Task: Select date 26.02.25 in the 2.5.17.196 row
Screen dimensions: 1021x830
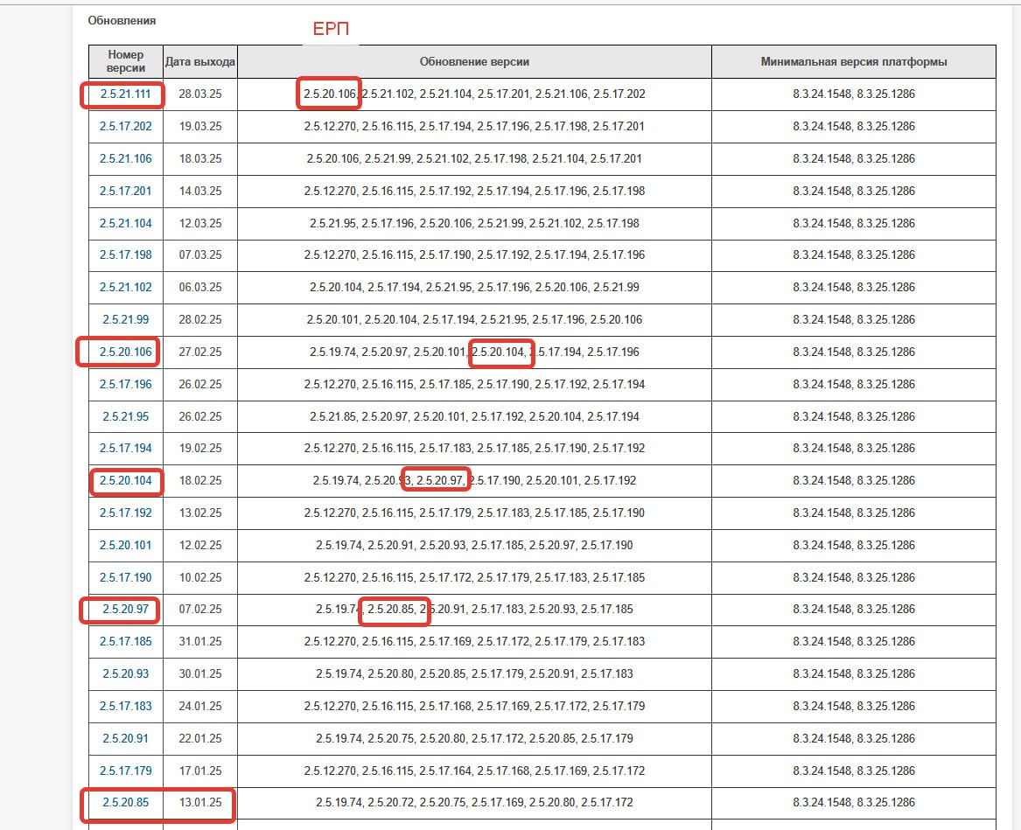Action: 199,385
